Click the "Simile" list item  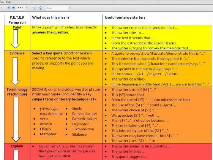pos(77,109)
